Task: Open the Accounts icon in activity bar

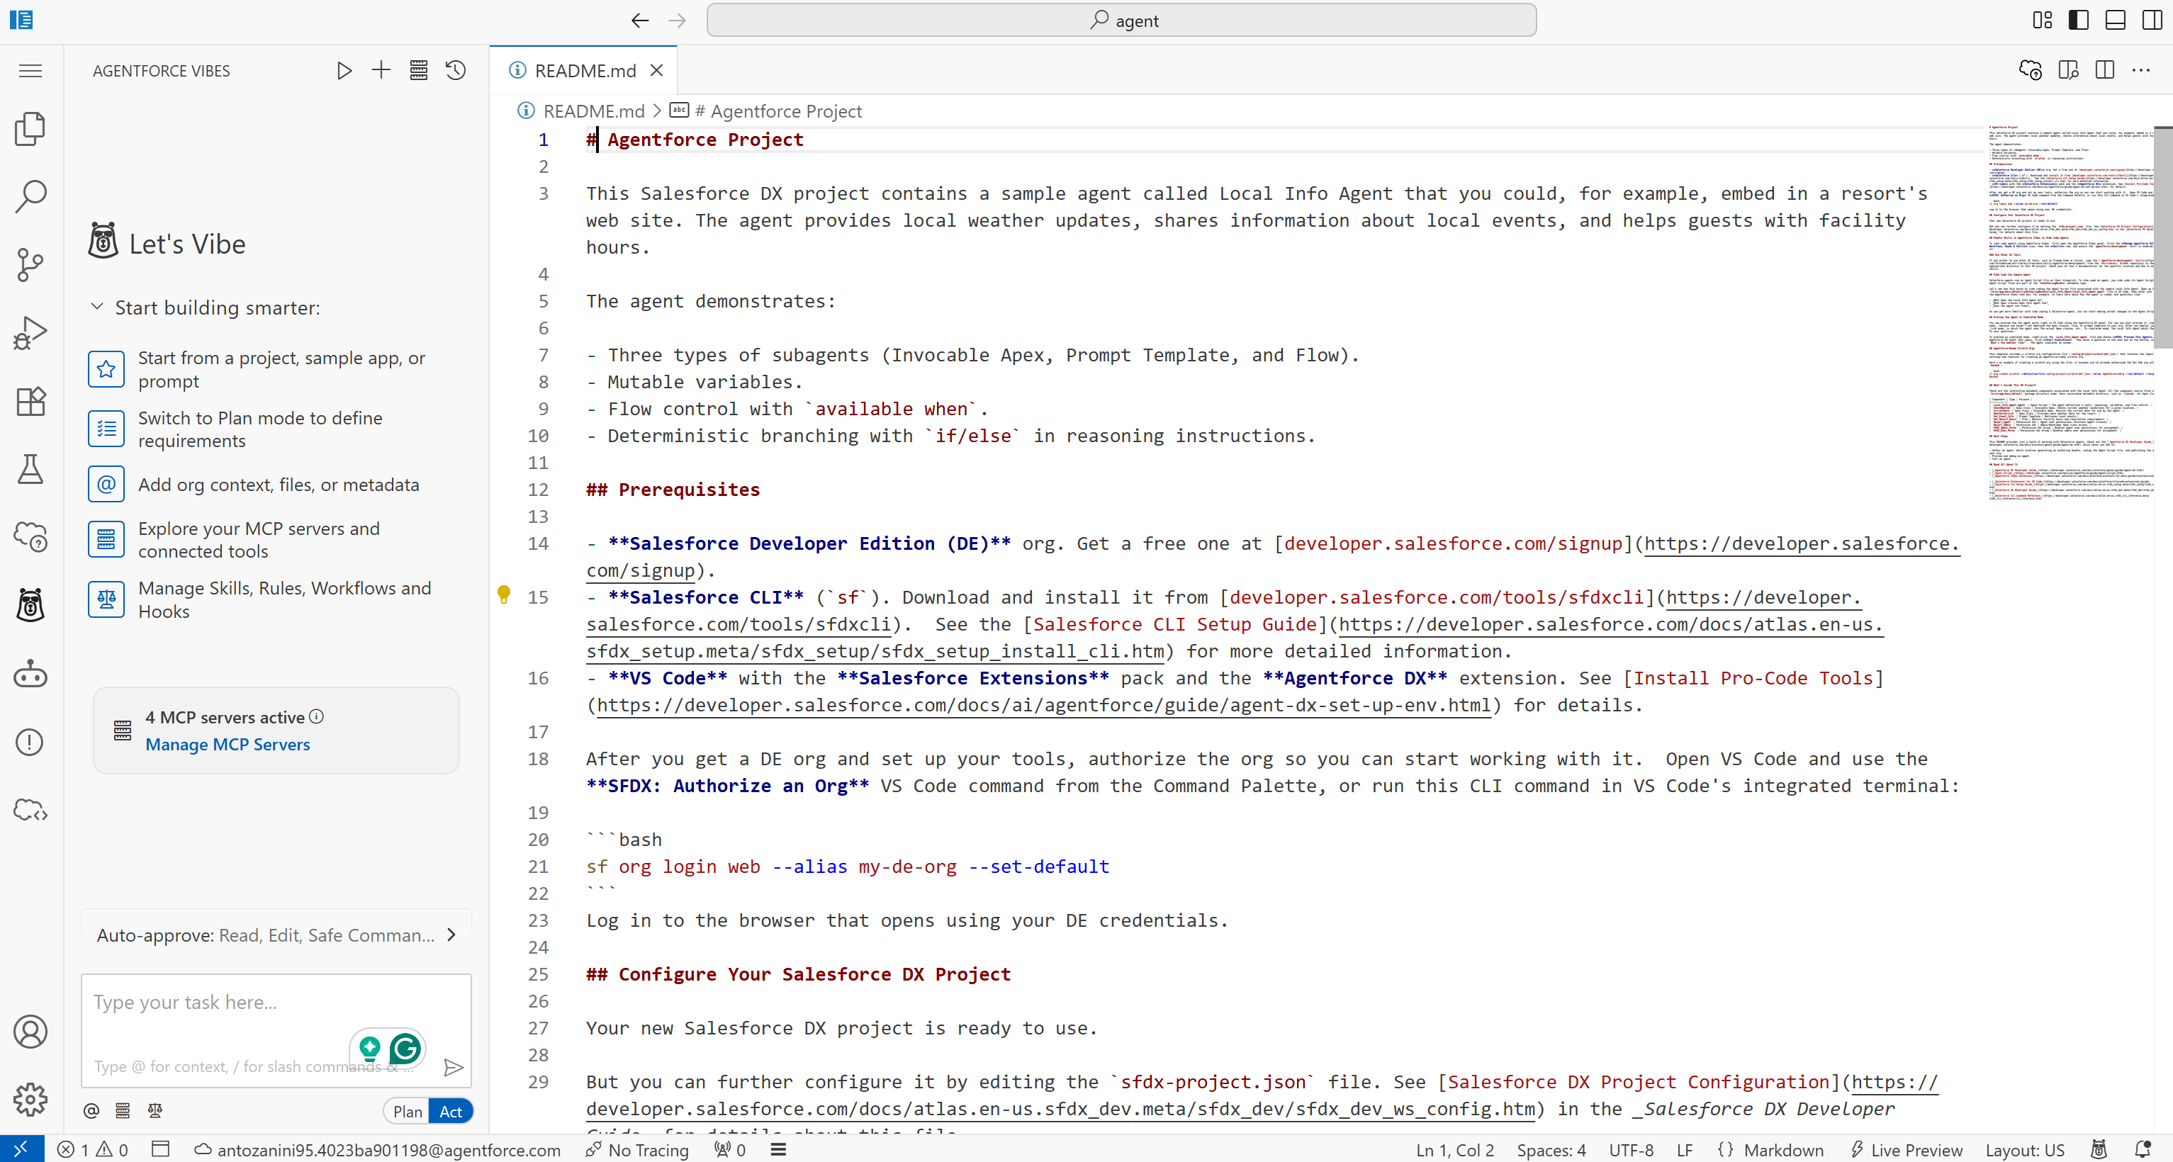Action: point(30,1032)
